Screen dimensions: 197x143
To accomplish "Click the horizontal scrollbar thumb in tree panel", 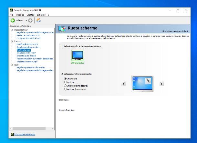I will pos(29,128).
